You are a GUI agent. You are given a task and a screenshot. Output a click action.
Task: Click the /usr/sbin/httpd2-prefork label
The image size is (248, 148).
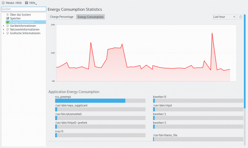tap(71, 122)
